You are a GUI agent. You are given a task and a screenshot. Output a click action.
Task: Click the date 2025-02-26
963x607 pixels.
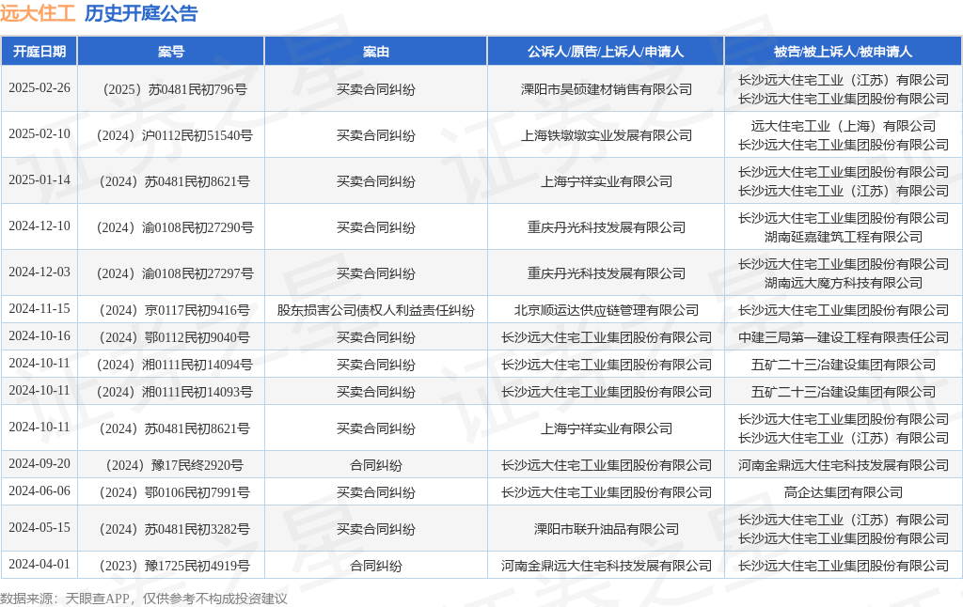(x=39, y=87)
